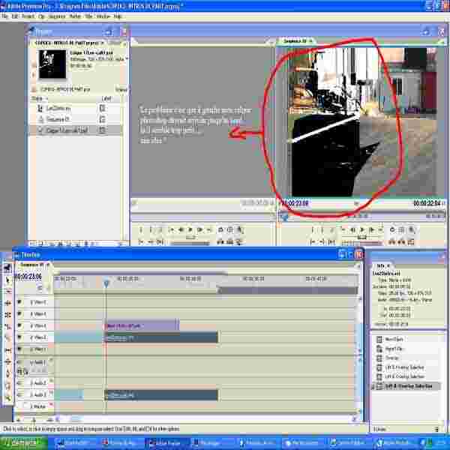
Task: Open the Marker menu
Action: (x=75, y=16)
